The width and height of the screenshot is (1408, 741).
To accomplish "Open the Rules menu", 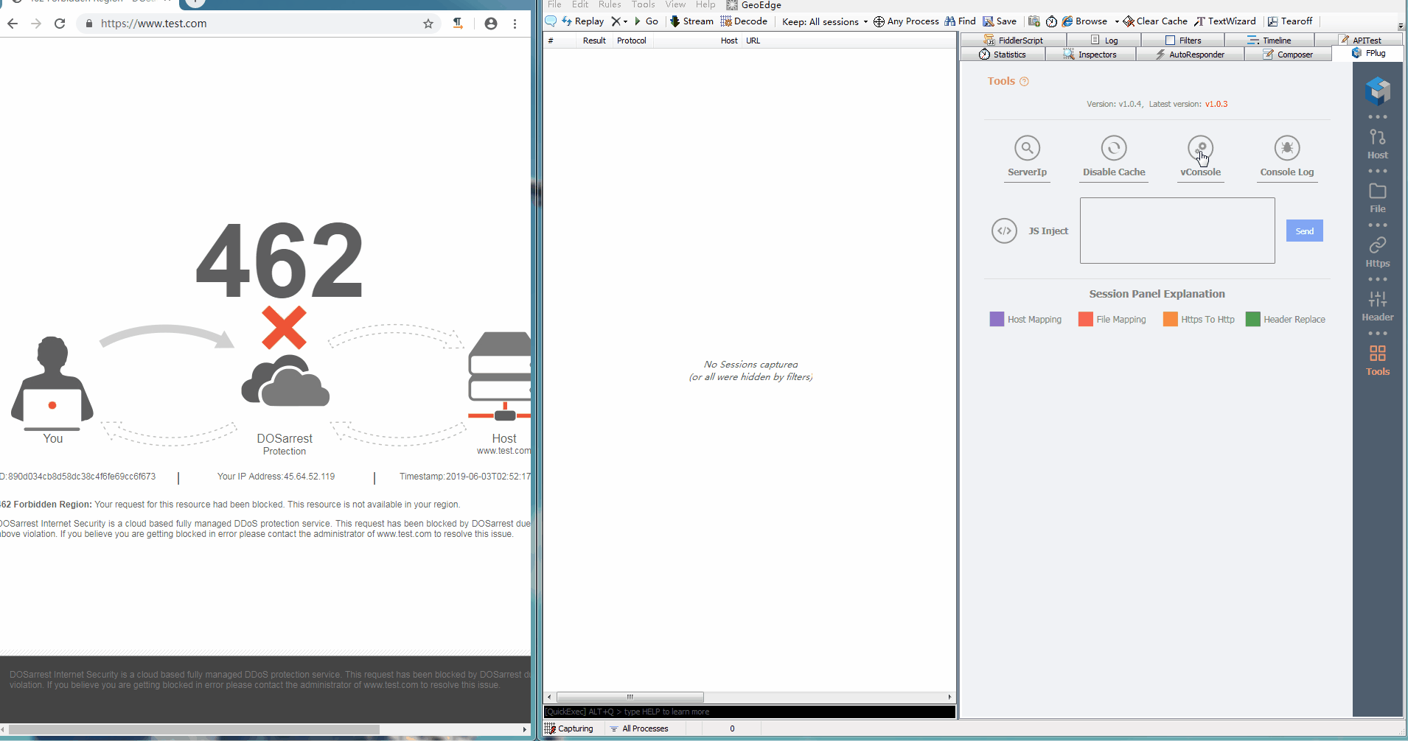I will 610,4.
